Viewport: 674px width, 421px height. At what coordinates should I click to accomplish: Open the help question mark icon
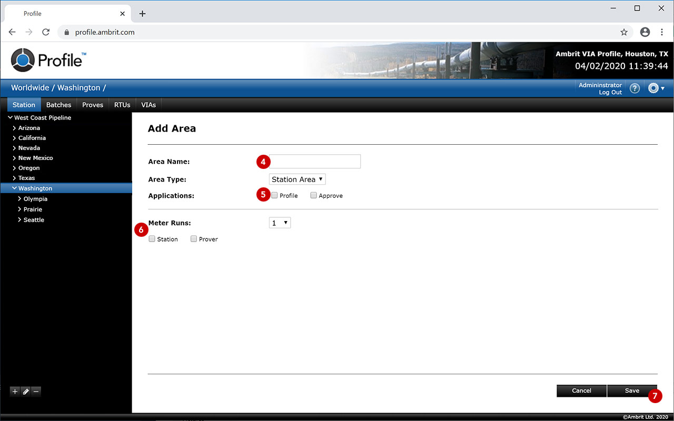[x=635, y=88]
